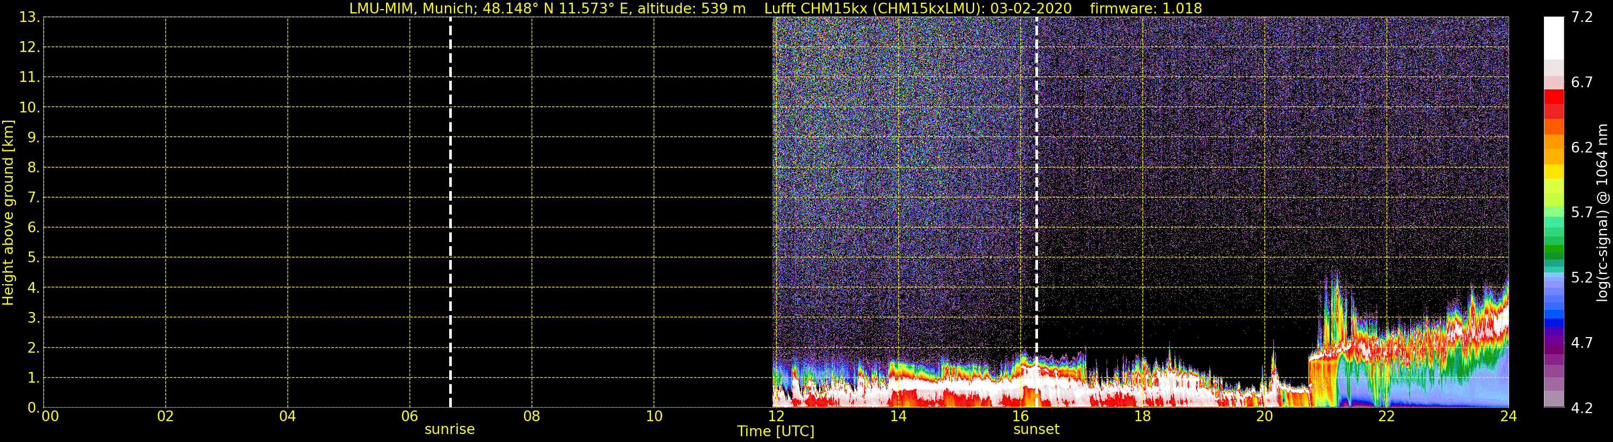
Task: Select the "22" hour tick label
Action: (x=1387, y=416)
